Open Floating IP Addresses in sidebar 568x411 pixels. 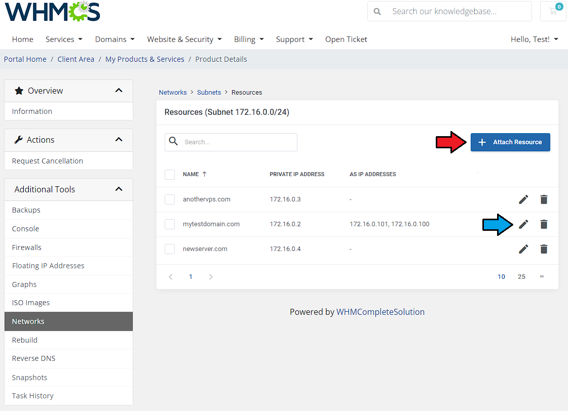tap(68, 266)
